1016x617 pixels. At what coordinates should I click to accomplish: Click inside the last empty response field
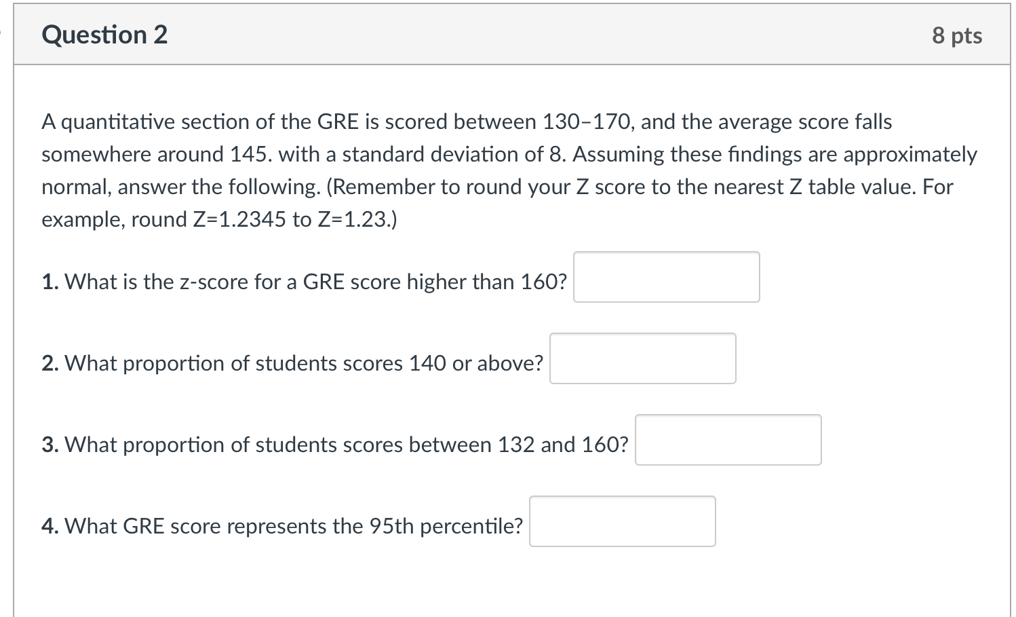622,521
